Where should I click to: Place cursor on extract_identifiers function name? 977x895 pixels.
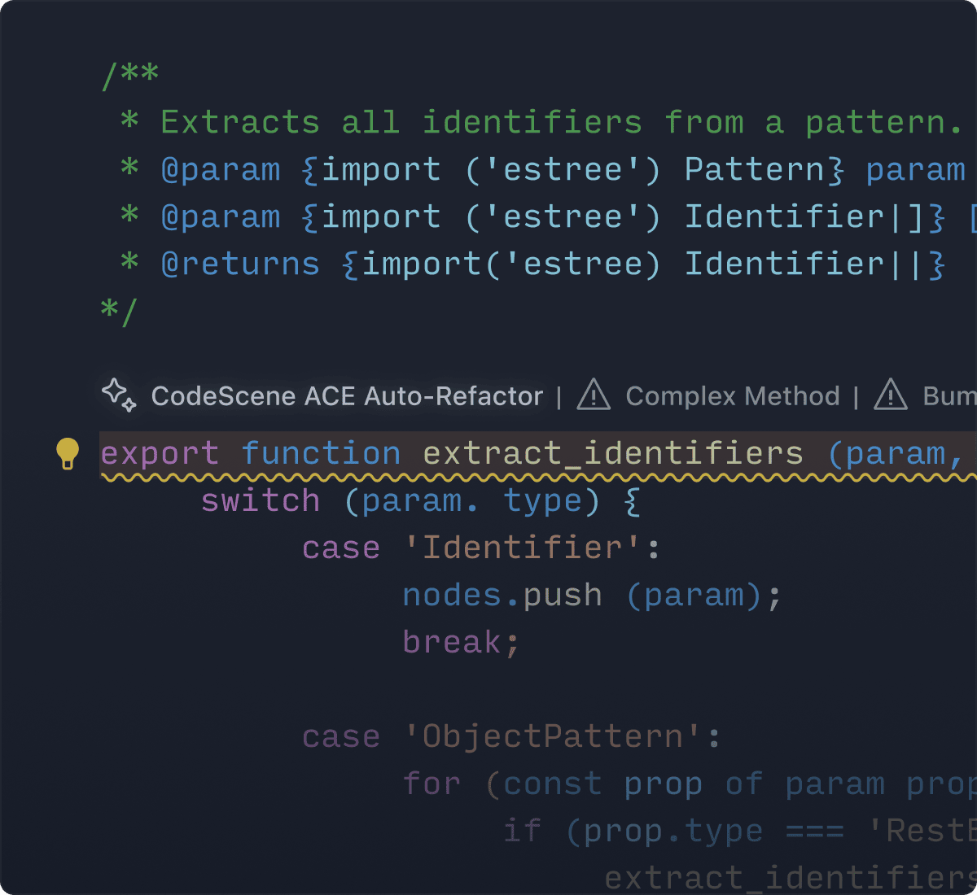pyautogui.click(x=613, y=454)
